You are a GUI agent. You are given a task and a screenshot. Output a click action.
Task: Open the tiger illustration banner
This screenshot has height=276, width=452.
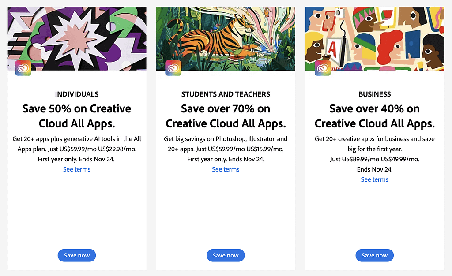tap(226, 35)
